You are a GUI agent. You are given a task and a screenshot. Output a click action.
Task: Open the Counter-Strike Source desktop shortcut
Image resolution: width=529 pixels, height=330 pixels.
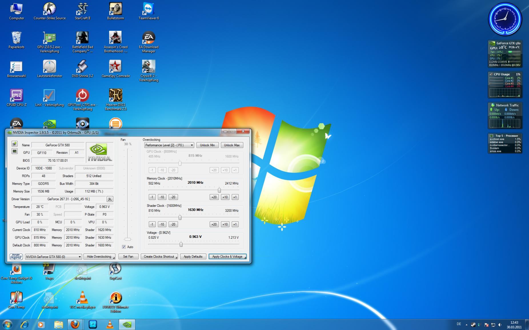coord(49,11)
